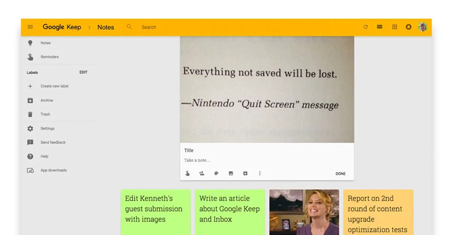
Task: Open the three-dot more options menu
Action: click(260, 173)
